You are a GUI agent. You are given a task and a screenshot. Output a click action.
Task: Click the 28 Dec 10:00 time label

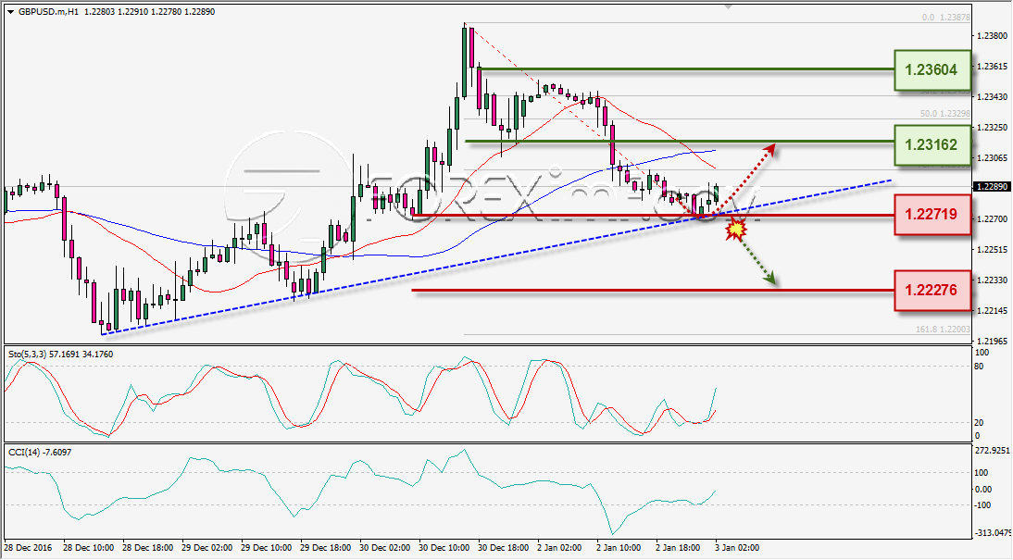(88, 548)
